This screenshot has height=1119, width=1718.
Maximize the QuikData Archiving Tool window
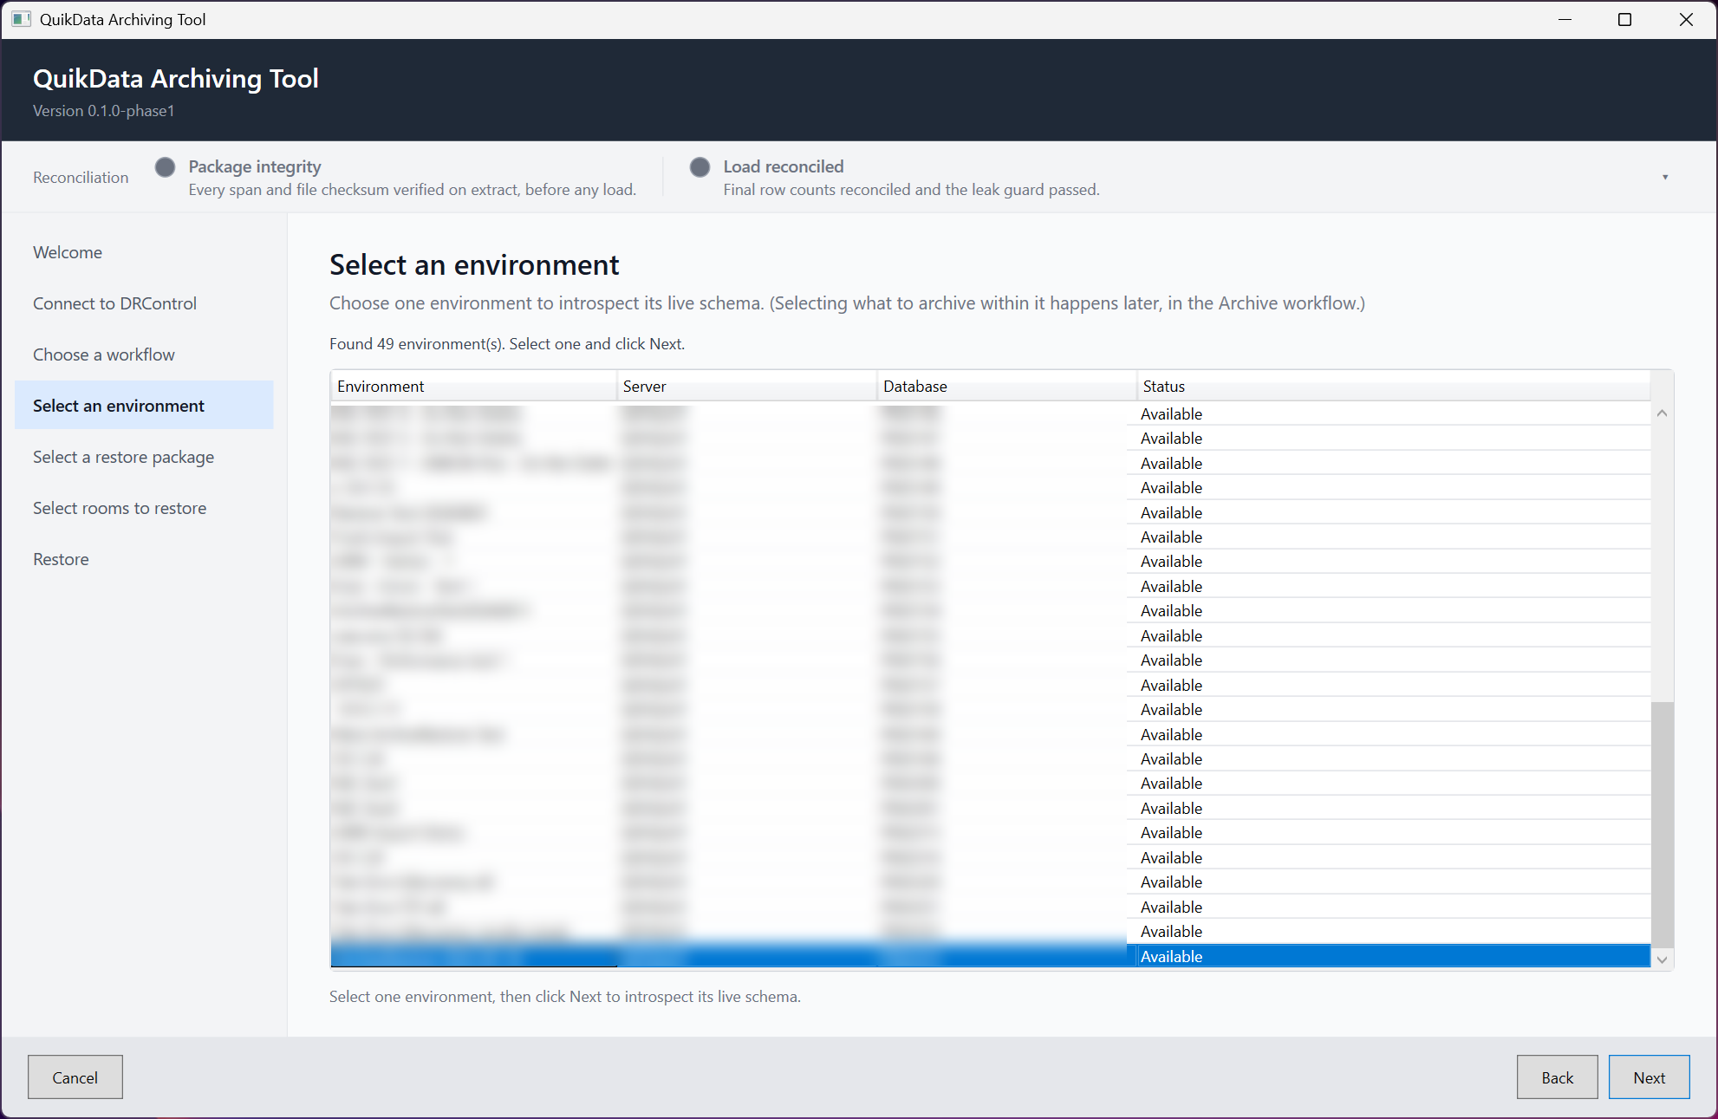[1625, 19]
